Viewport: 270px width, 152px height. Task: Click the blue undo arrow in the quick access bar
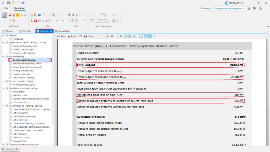23,3
